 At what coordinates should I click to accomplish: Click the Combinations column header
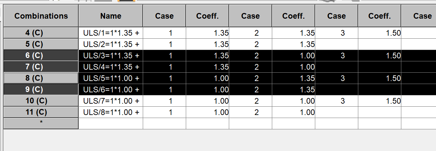click(41, 16)
